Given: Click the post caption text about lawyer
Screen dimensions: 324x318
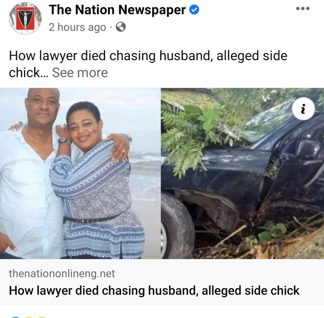Looking at the screenshot, I should [x=148, y=64].
